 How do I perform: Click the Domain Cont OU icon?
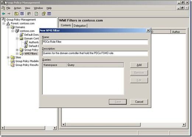(x=21, y=39)
